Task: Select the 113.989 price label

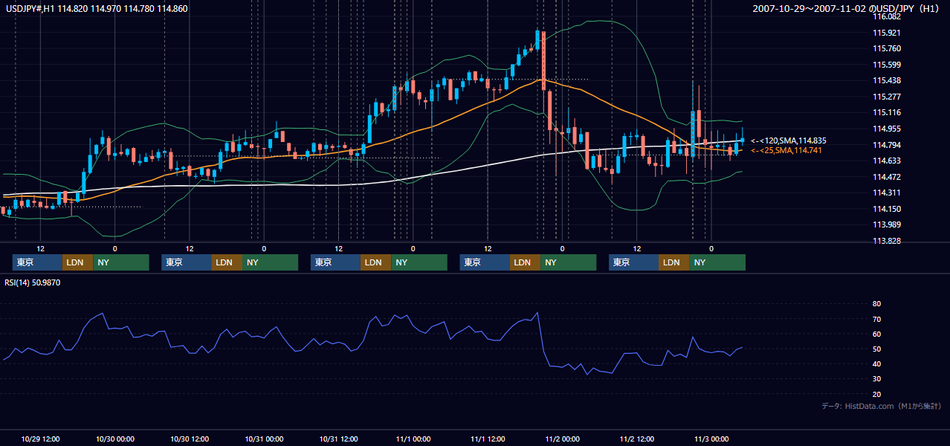Action: [888, 224]
